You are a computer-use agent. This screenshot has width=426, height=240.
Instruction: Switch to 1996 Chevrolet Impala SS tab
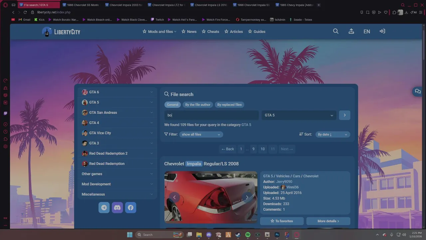(x=251, y=5)
